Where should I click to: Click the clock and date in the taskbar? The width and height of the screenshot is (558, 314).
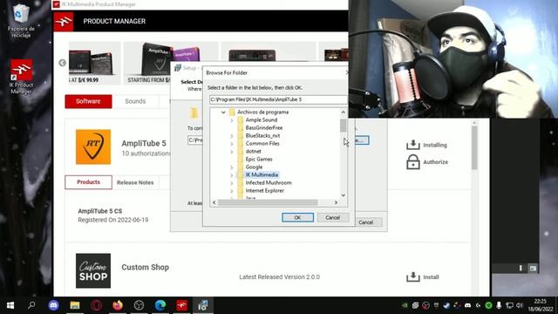point(540,305)
